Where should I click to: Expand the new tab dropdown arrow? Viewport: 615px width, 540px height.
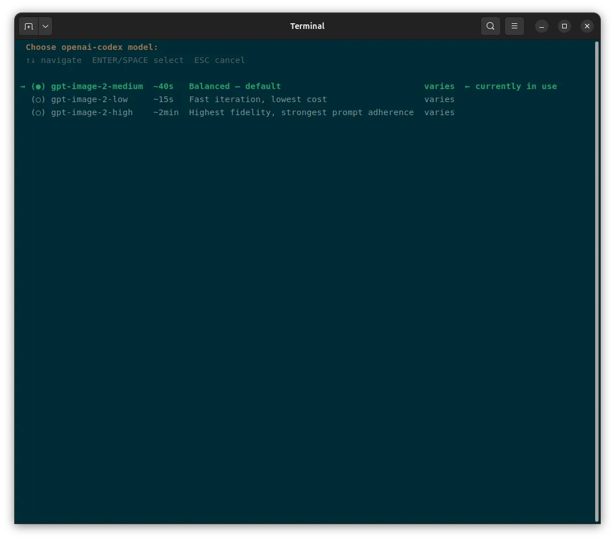tap(45, 26)
